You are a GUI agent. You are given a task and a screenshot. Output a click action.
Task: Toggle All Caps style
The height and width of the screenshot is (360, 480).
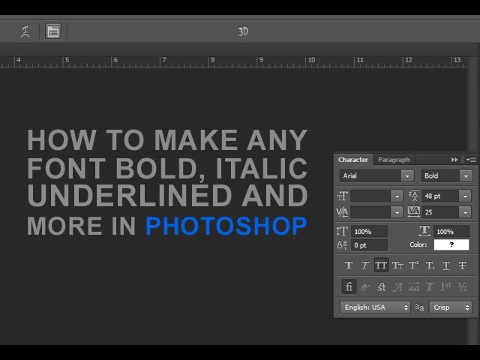[381, 265]
